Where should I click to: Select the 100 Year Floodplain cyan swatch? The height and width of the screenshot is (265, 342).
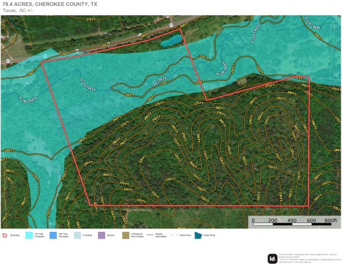click(29, 235)
